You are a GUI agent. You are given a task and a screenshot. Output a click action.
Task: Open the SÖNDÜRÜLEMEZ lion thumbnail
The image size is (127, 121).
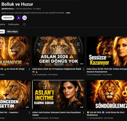(107, 95)
